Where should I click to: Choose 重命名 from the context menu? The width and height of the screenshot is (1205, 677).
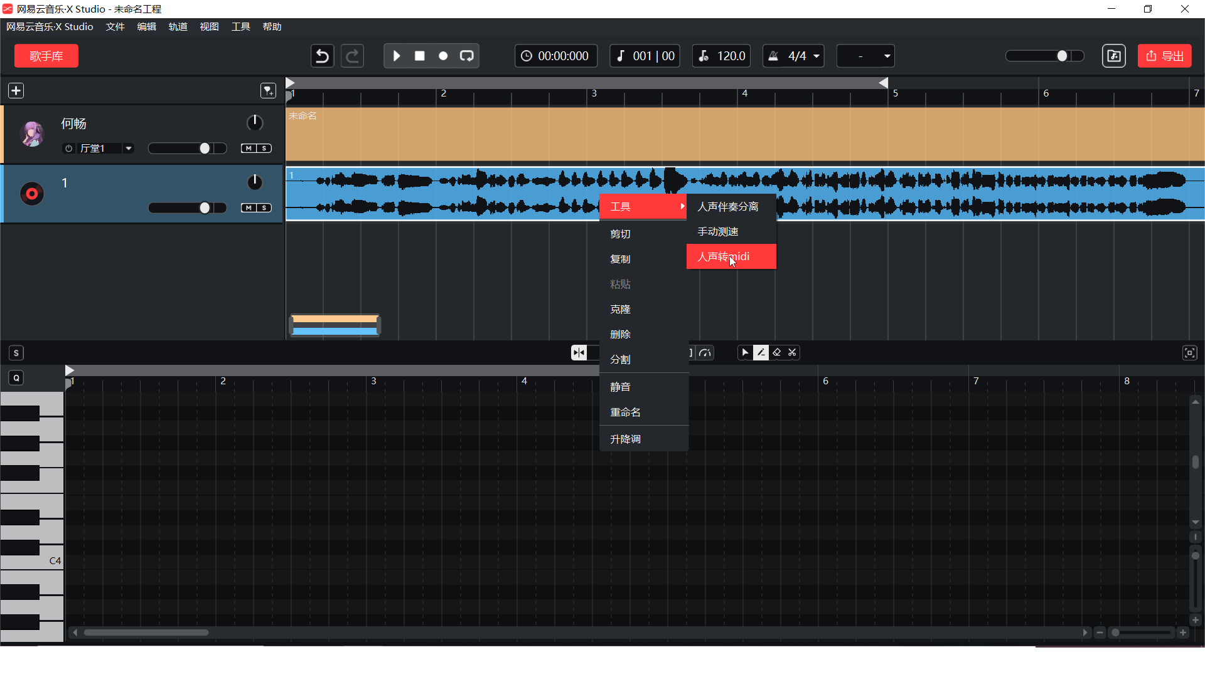[x=644, y=412]
